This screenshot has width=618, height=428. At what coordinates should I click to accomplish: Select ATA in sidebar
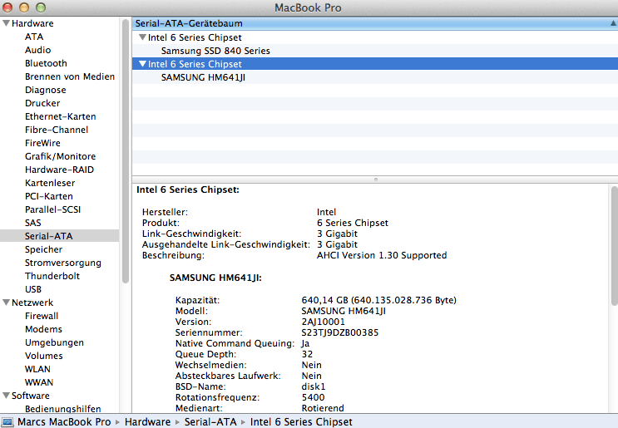coord(34,37)
